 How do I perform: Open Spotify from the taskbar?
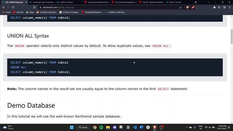click(x=101, y=127)
